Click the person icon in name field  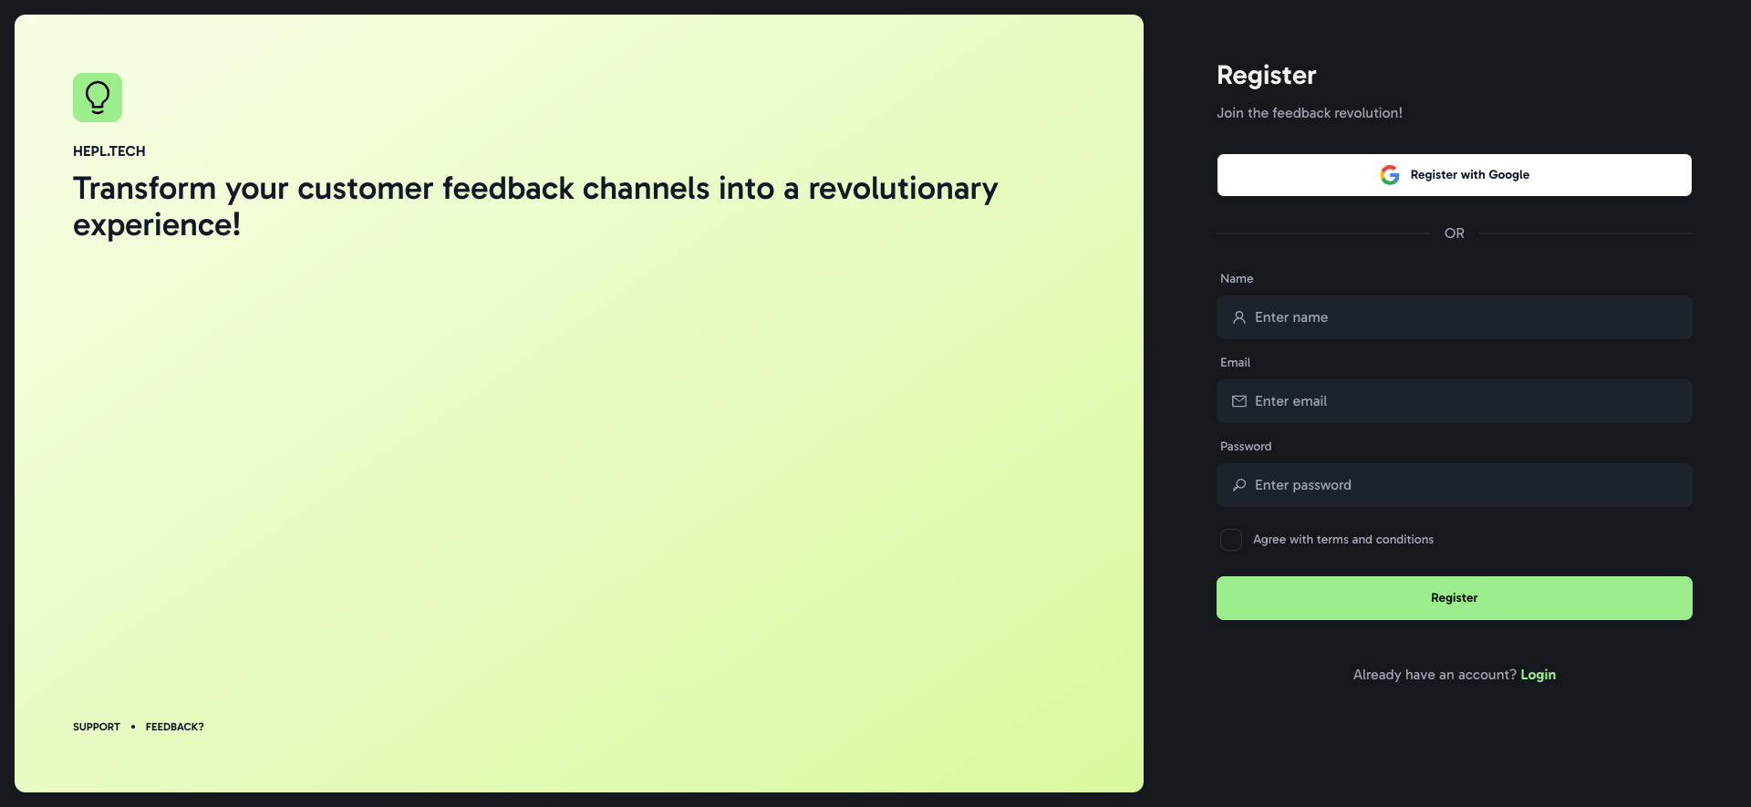(x=1239, y=317)
